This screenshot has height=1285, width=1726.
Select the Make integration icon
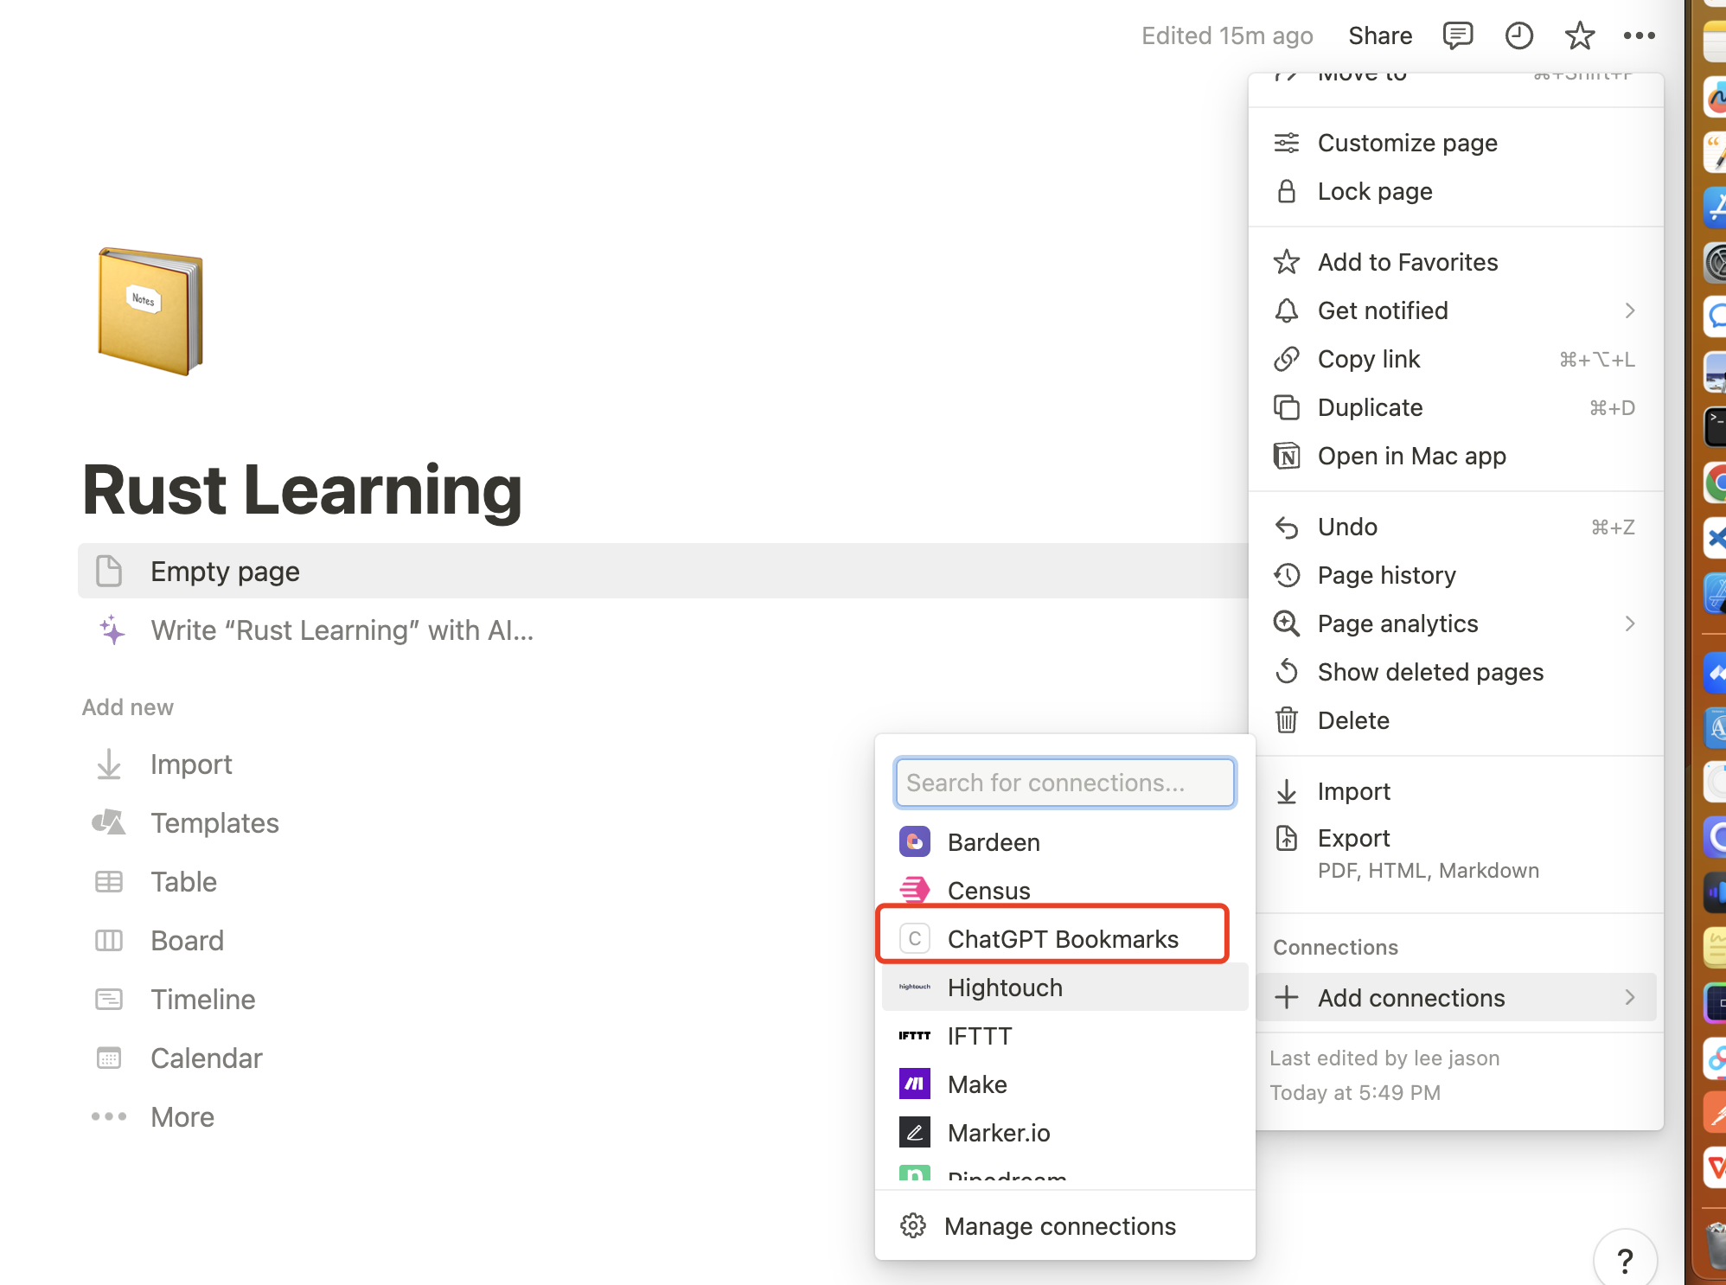coord(914,1084)
